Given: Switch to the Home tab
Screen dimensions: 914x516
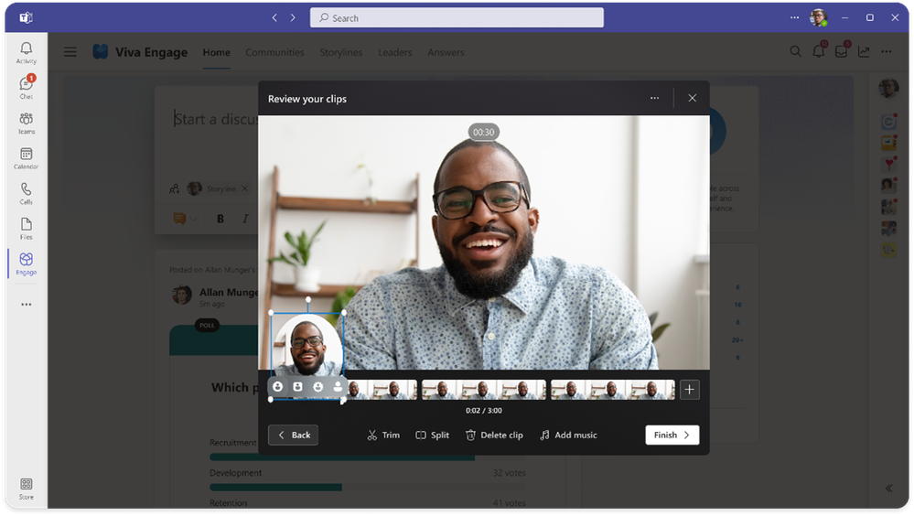Looking at the screenshot, I should (x=216, y=52).
